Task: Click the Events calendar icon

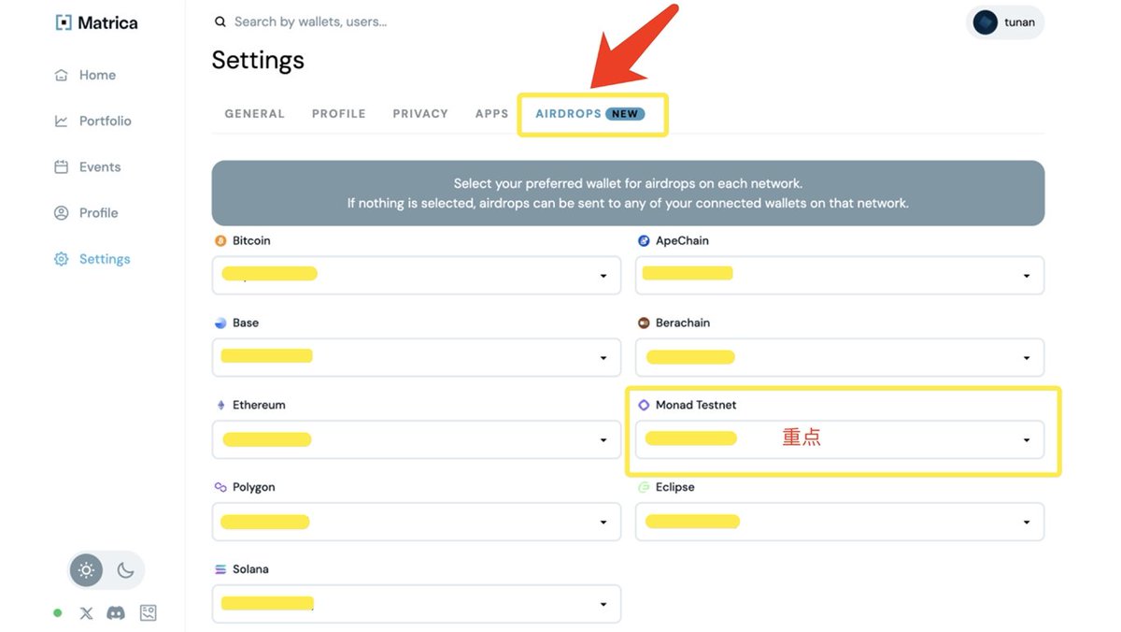Action: (x=62, y=166)
